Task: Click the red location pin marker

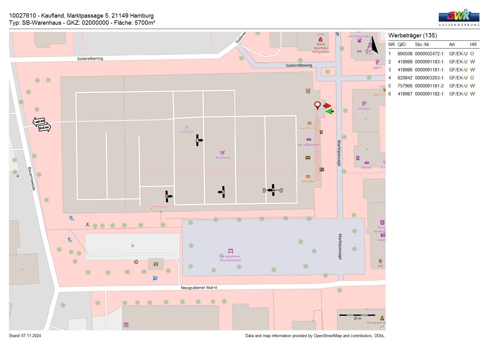Action: pos(317,105)
